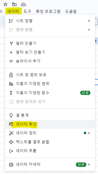Open the 도움말 menu
The image size is (98, 174).
(x=71, y=11)
